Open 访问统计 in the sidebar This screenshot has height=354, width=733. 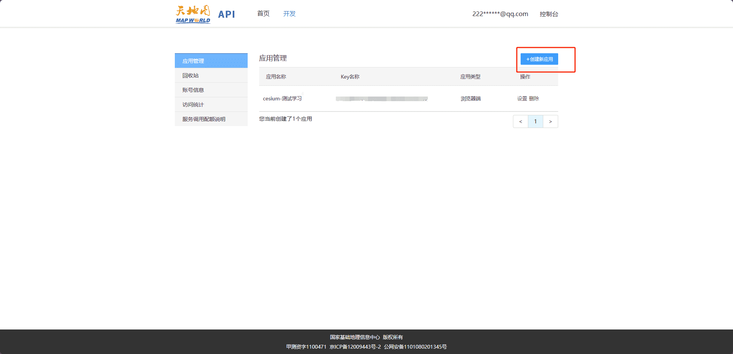[x=211, y=105]
